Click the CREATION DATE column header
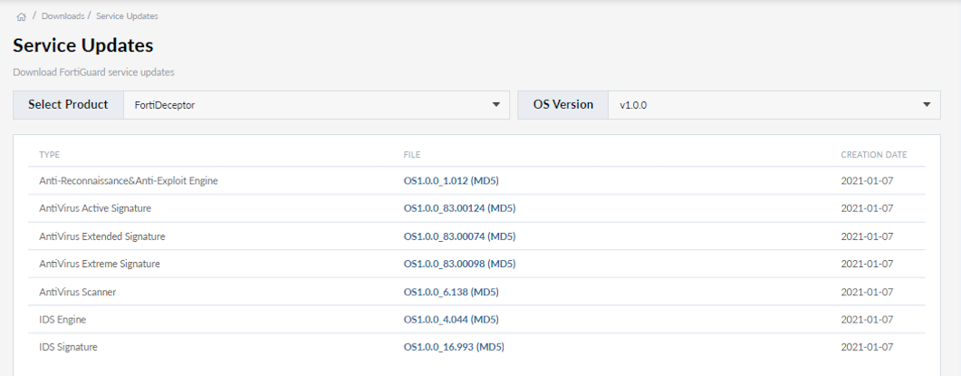This screenshot has height=376, width=961. pos(873,155)
